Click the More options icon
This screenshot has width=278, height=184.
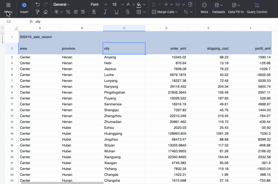(x=204, y=5)
